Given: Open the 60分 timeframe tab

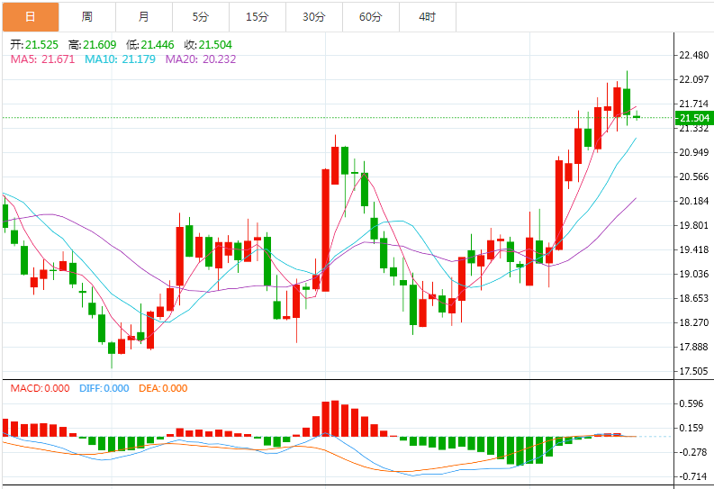Looking at the screenshot, I should (x=371, y=17).
